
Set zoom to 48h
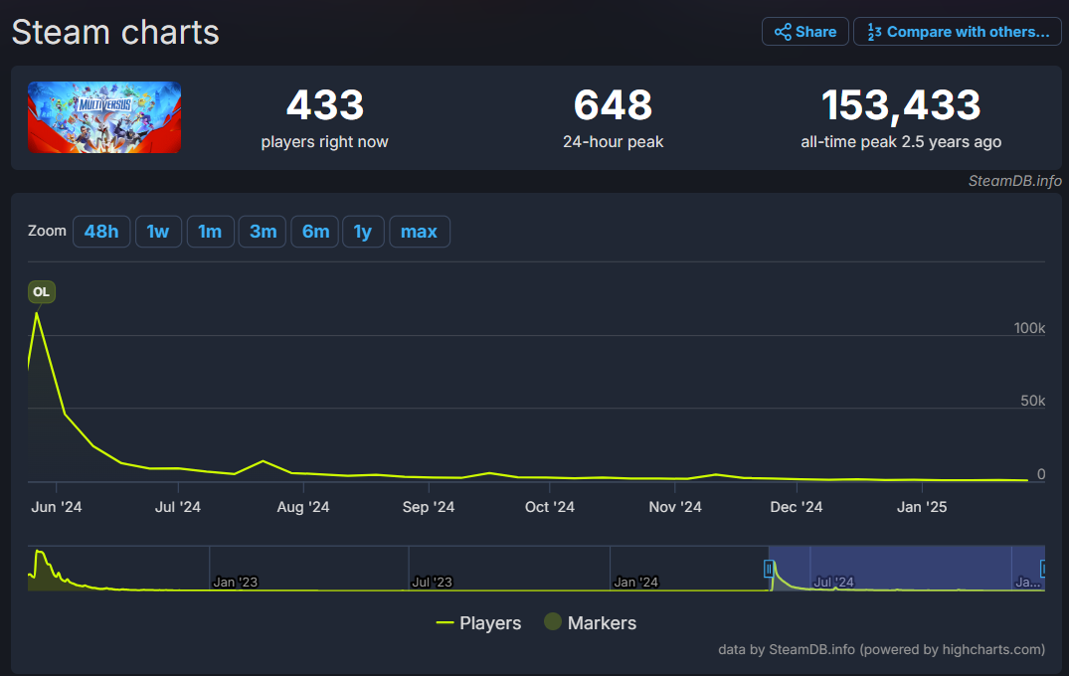[x=101, y=232]
